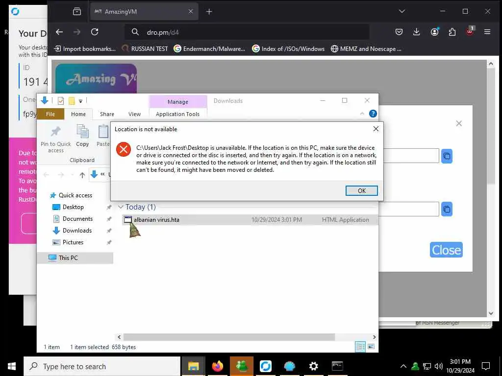The width and height of the screenshot is (502, 376).
Task: Click the uBlock Origin extension icon
Action: 470,32
